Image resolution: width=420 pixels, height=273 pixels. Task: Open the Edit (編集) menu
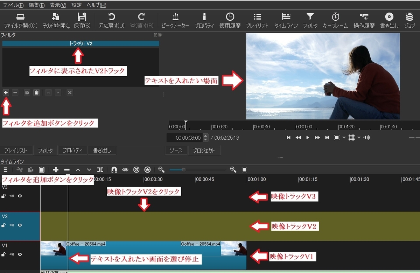click(36, 5)
